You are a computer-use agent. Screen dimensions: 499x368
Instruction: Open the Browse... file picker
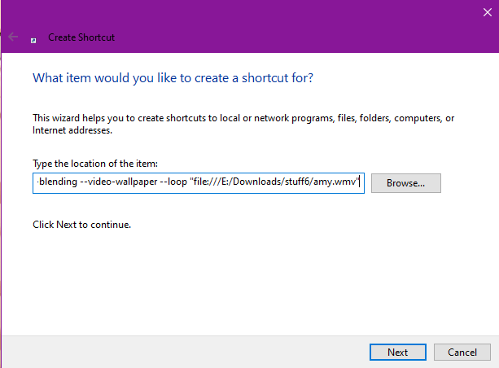[x=405, y=183]
